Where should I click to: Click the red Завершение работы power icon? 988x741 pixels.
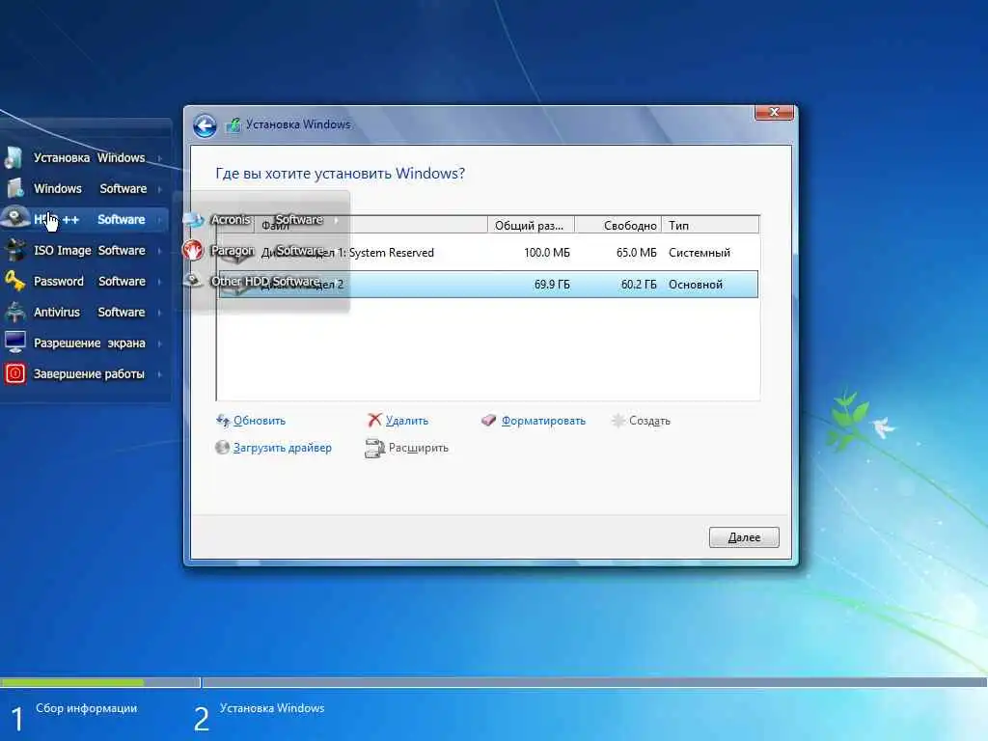pyautogui.click(x=15, y=373)
